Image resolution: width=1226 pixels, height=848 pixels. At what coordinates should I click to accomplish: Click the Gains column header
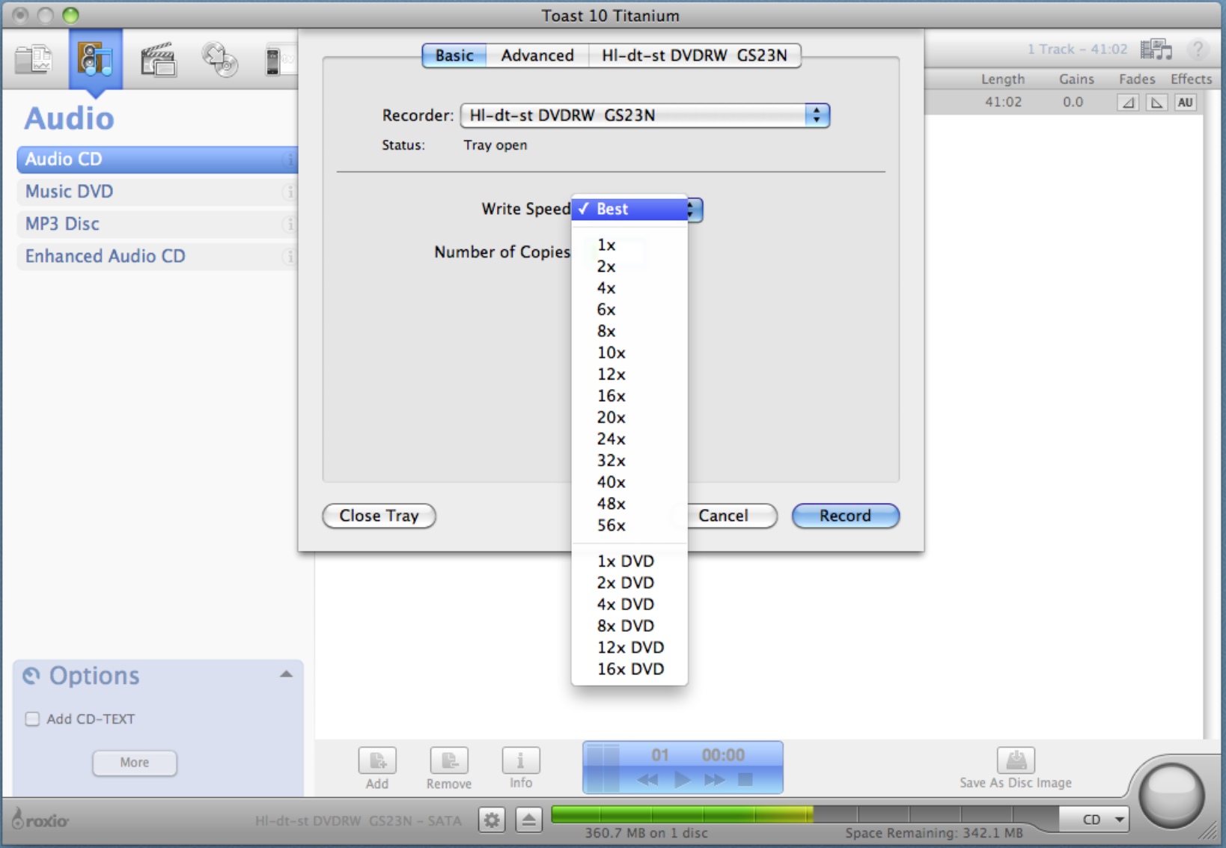point(1076,79)
